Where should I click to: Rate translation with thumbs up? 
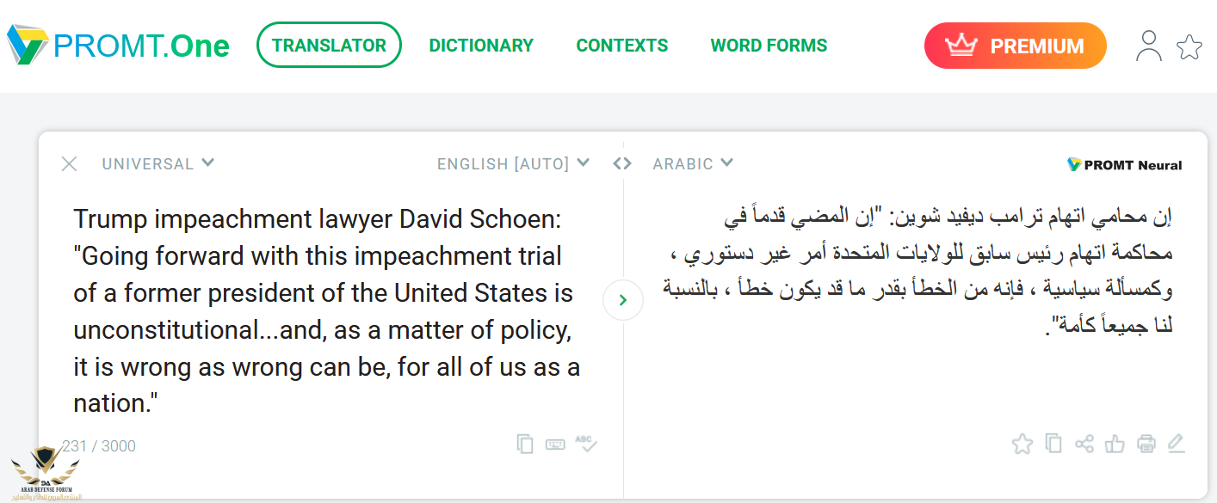[x=1115, y=444]
